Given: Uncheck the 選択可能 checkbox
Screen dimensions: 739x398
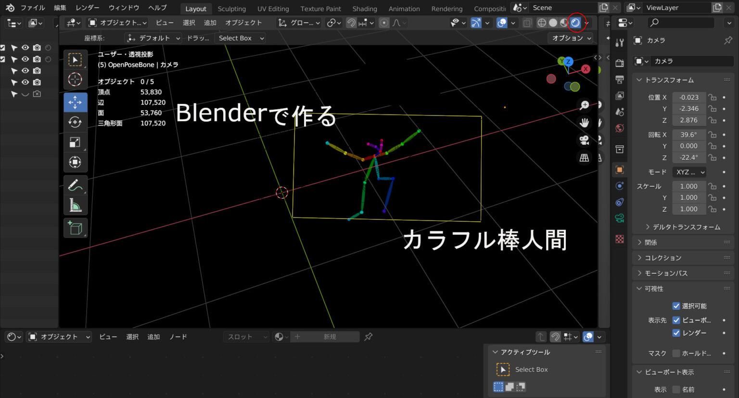Looking at the screenshot, I should coord(676,306).
